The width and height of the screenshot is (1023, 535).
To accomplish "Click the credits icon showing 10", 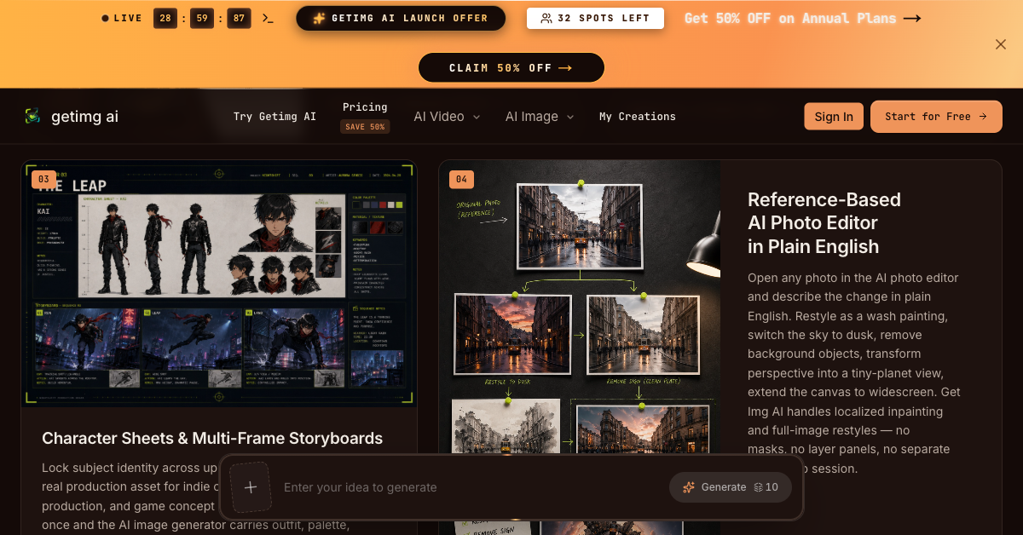I will click(759, 487).
